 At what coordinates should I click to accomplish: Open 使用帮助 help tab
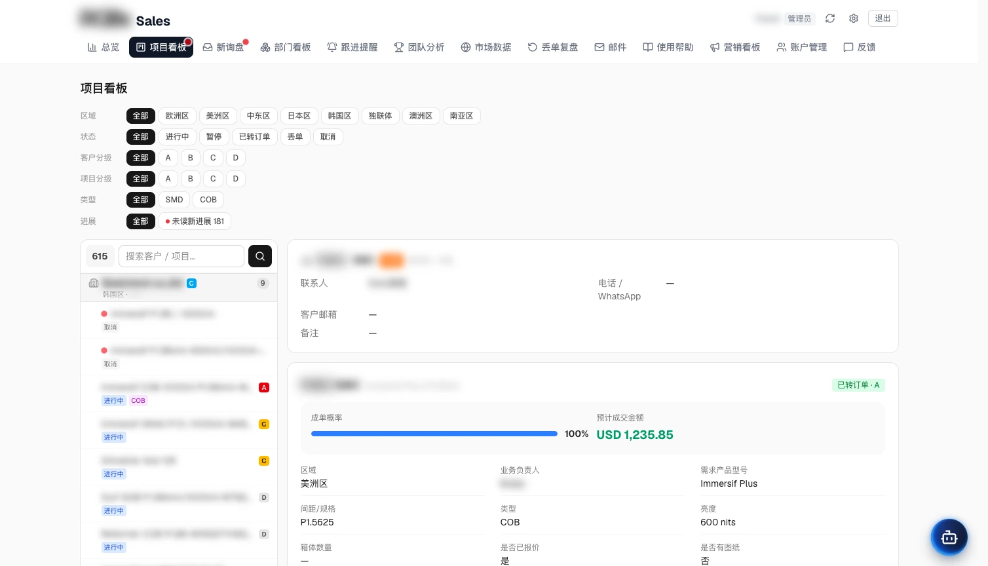tap(668, 47)
